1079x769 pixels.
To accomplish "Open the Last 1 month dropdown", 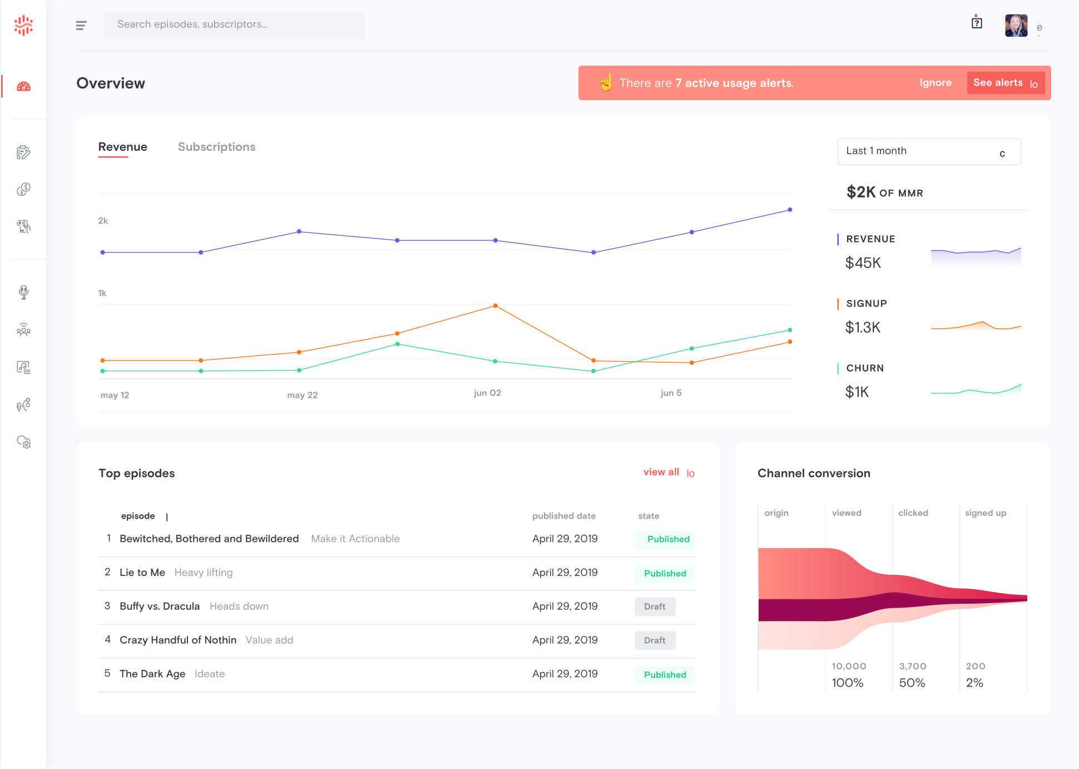I will point(928,151).
